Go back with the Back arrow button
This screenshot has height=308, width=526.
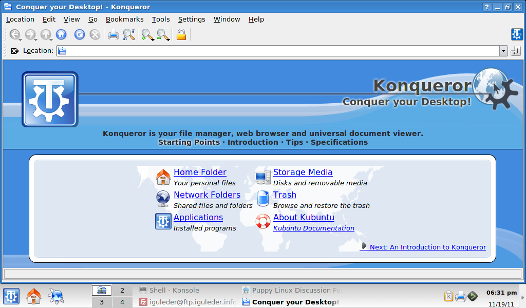click(x=15, y=34)
